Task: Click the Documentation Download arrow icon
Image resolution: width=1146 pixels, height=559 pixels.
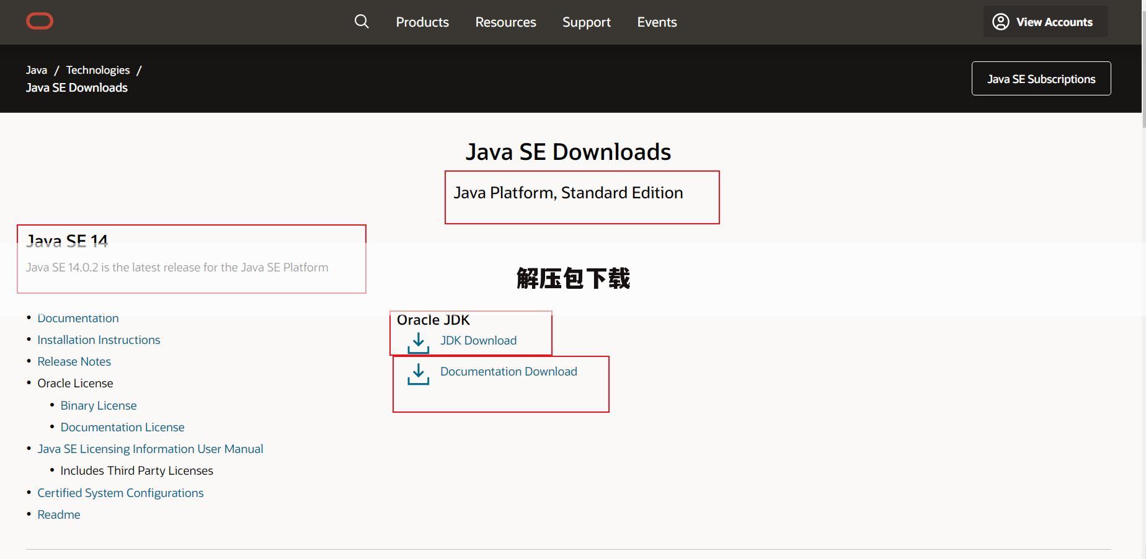Action: [419, 374]
